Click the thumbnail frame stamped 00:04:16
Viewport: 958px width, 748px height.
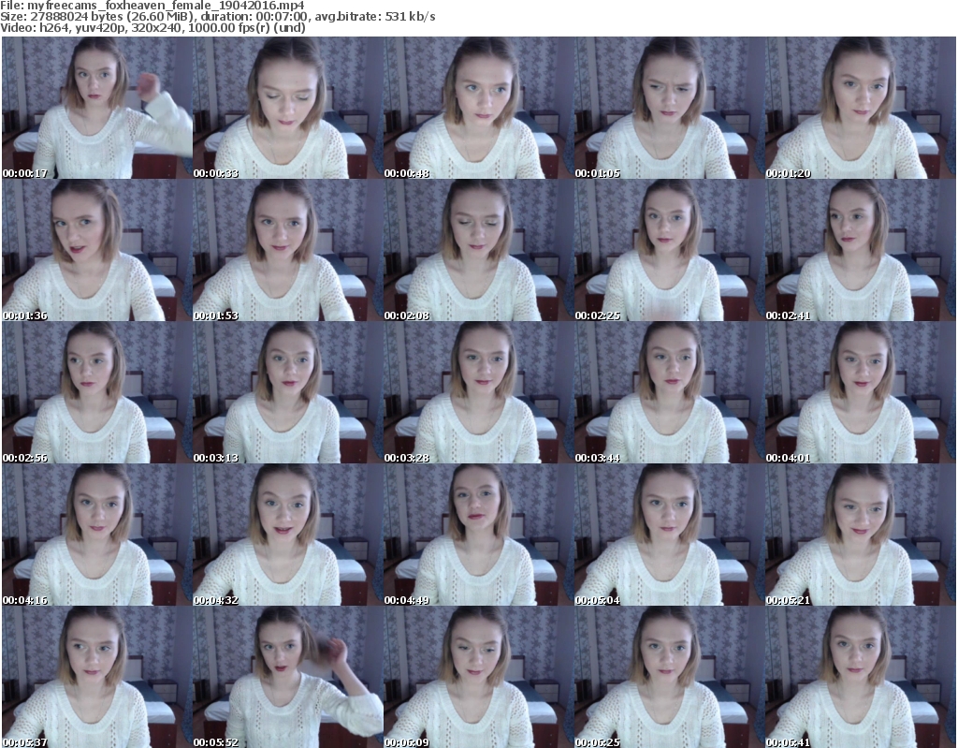point(97,535)
